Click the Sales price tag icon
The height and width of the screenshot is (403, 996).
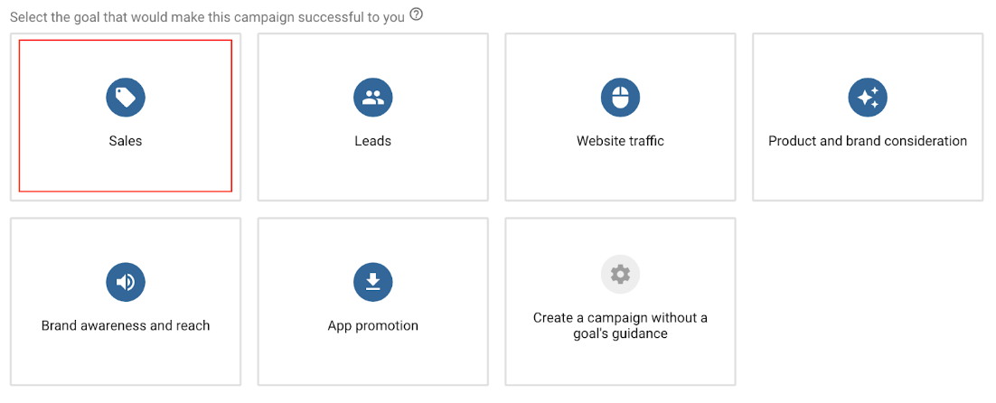pyautogui.click(x=125, y=97)
